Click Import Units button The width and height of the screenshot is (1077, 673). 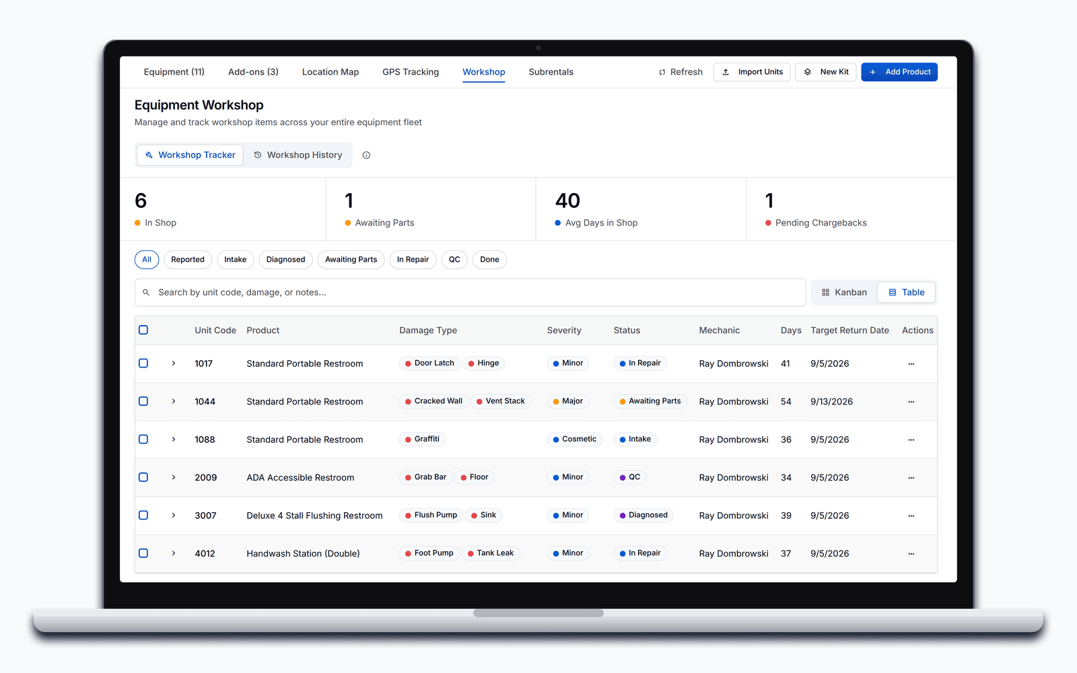pyautogui.click(x=752, y=72)
